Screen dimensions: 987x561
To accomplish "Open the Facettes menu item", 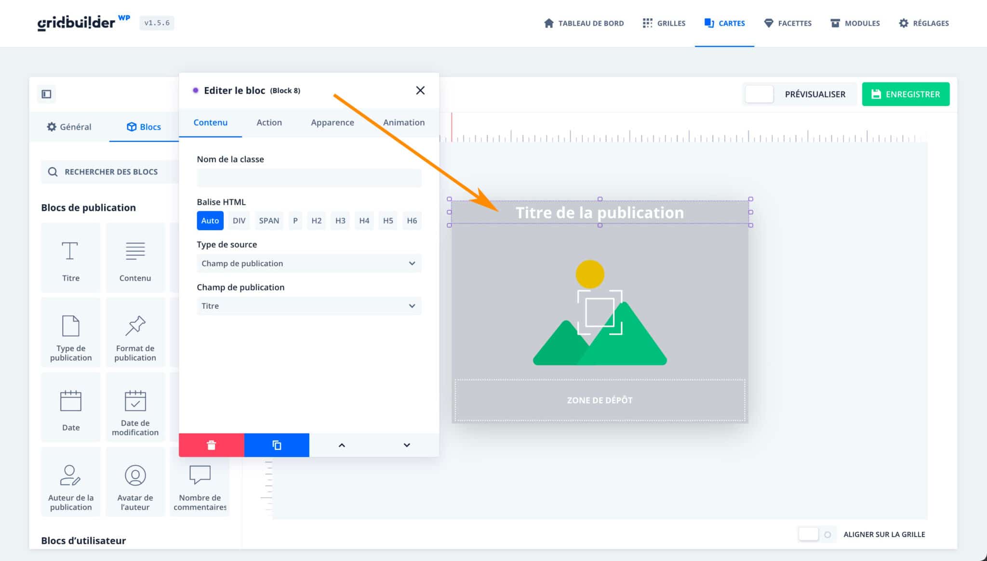I will coord(787,23).
